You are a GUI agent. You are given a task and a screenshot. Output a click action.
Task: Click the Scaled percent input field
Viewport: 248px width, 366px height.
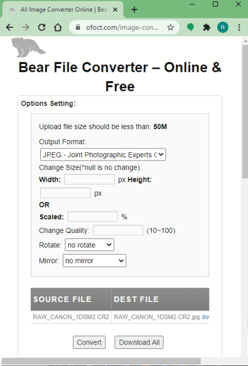[x=93, y=216]
